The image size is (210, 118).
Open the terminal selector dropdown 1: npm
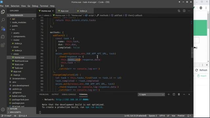(x=151, y=95)
